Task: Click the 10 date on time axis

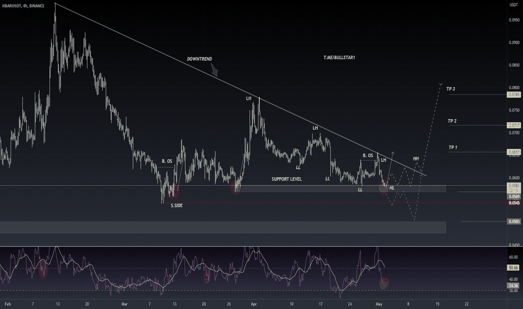Action: pyautogui.click(x=291, y=304)
